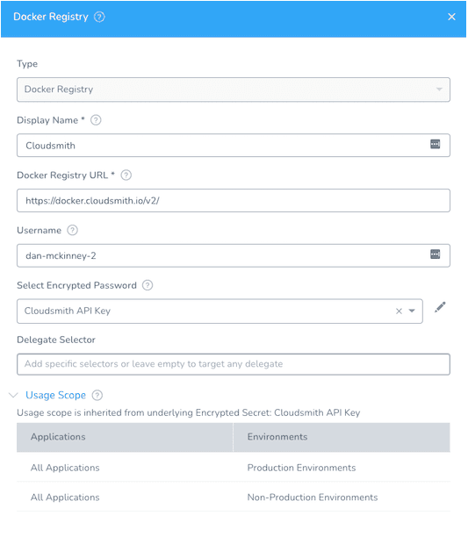Screen dimensions: 468x544
Task: Click the Display Name field containing Cloudsmith
Action: tap(234, 146)
